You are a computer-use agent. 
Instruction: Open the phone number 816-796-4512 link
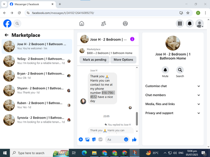coord(102,95)
